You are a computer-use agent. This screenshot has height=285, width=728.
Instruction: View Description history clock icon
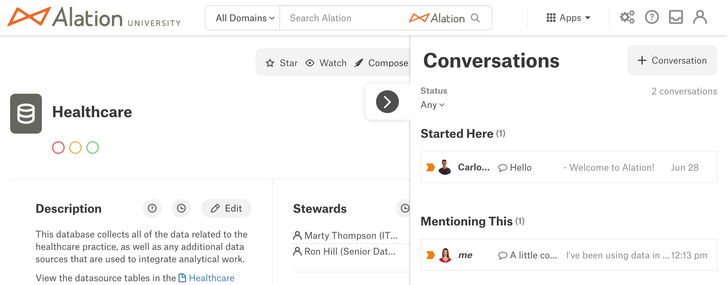181,208
